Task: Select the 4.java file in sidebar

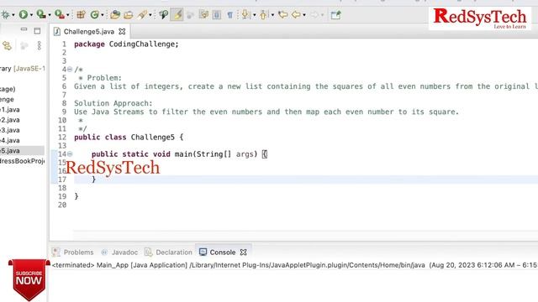Action: click(10, 140)
